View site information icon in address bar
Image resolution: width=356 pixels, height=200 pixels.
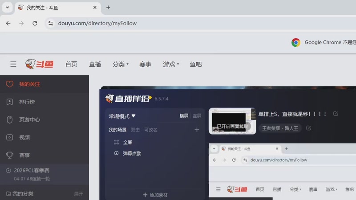pos(51,24)
